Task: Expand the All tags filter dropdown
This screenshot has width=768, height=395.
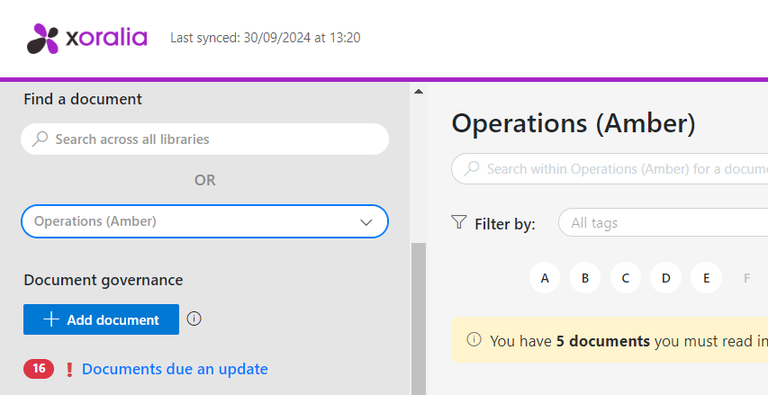Action: point(664,223)
